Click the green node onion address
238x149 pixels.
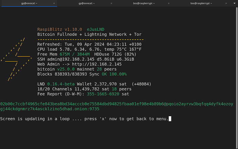coord(117,106)
